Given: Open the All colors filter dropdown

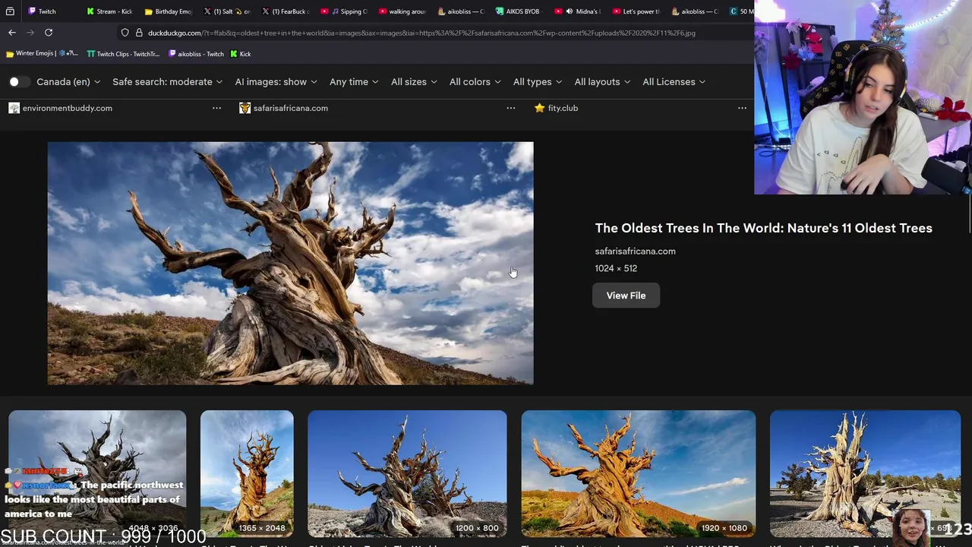Looking at the screenshot, I should click(x=475, y=82).
